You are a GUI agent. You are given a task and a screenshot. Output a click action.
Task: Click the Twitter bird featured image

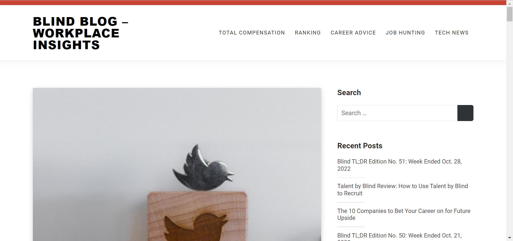177,164
